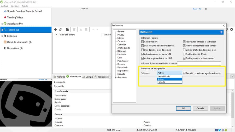Viewport: 235px width, 132px height.
Task: Open the Salientes encryption combo box
Action: (169, 73)
